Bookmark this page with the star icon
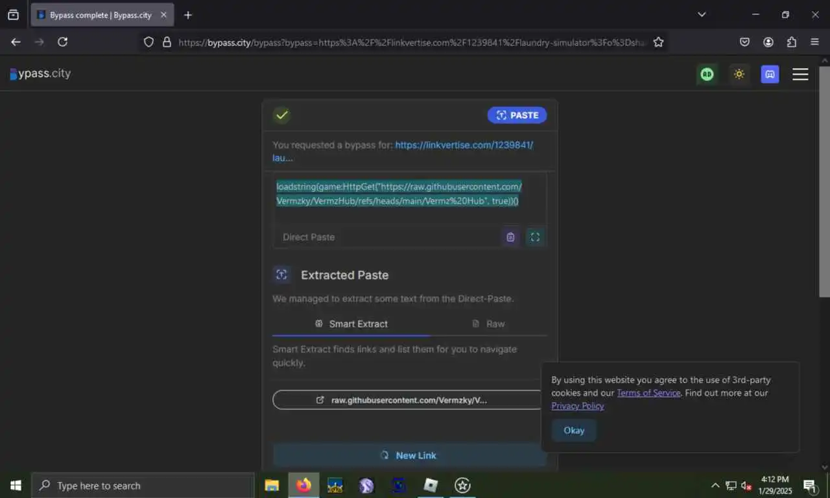830x498 pixels. pos(658,41)
